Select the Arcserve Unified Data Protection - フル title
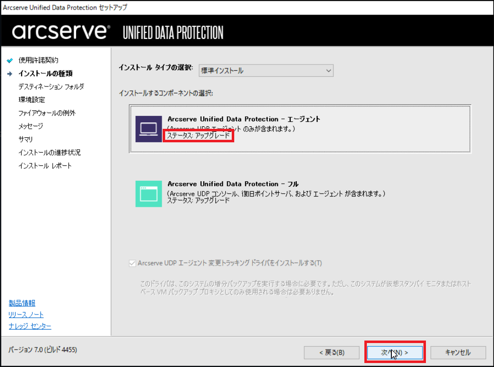This screenshot has width=494, height=367. click(x=233, y=184)
